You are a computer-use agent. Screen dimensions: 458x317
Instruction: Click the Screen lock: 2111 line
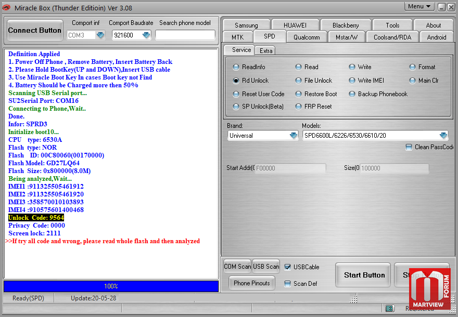point(34,233)
